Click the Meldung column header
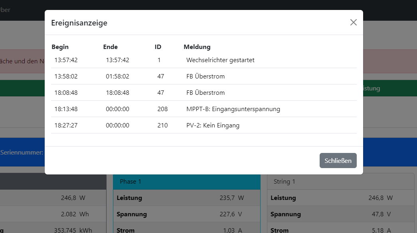Viewport: 417px width, 233px height. point(197,47)
